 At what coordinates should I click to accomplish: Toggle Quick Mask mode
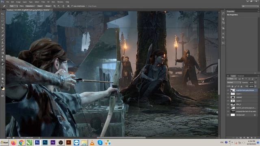tap(2, 92)
